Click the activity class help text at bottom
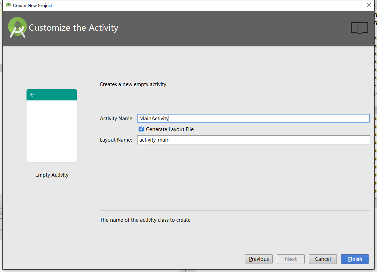The image size is (377, 272). pyautogui.click(x=145, y=220)
